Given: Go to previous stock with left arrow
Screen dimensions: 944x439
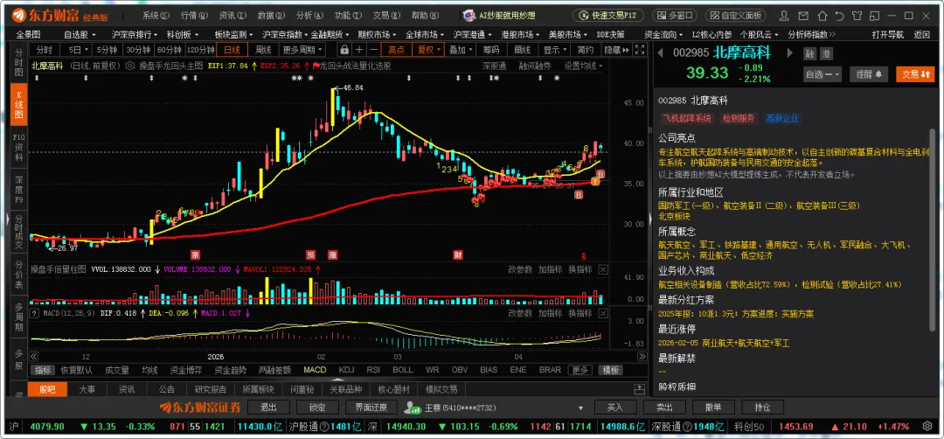Looking at the screenshot, I should (x=661, y=53).
